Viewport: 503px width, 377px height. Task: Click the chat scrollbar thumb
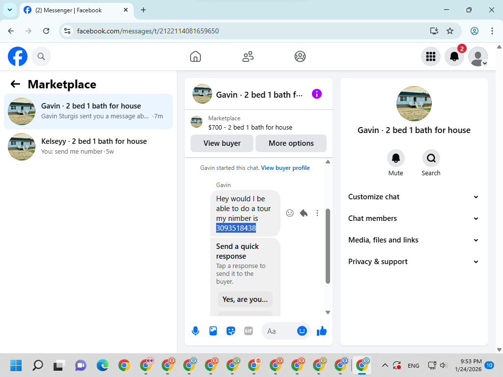point(328,246)
